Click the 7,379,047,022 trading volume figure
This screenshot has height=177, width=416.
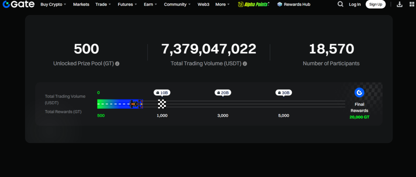209,49
